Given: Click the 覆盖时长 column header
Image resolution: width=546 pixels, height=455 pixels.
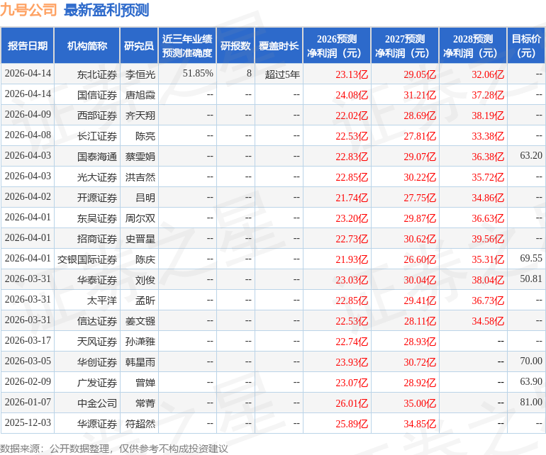Looking at the screenshot, I should (x=279, y=46).
